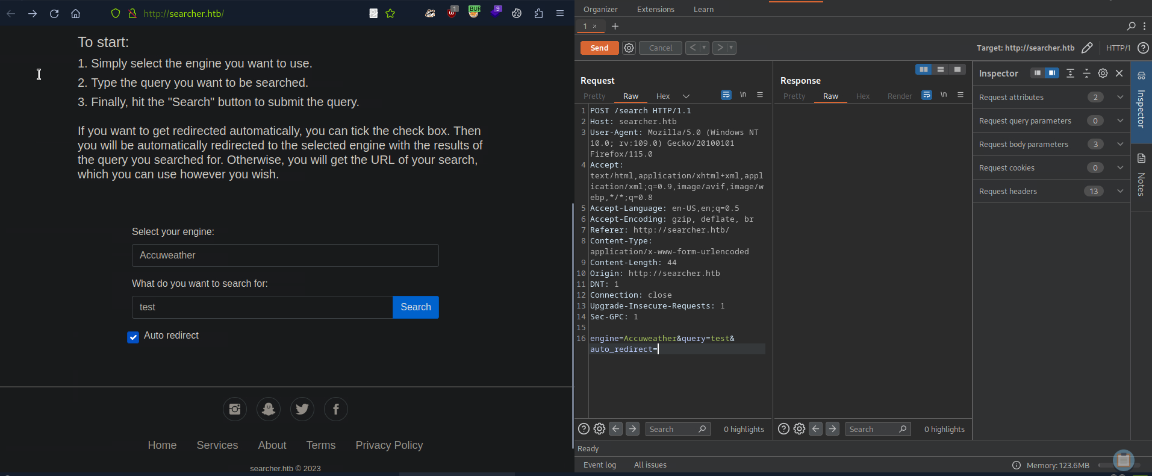Click the search query field containing test
The image size is (1152, 476).
tap(262, 307)
